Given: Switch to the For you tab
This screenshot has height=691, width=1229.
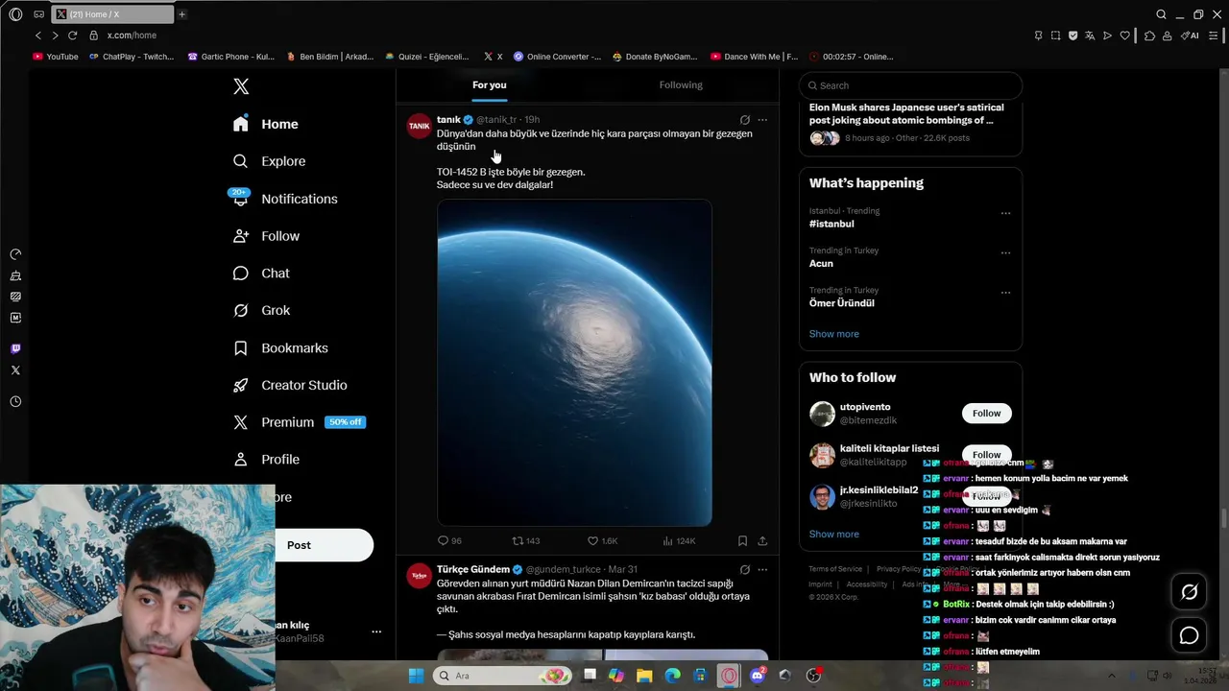Looking at the screenshot, I should tap(489, 84).
